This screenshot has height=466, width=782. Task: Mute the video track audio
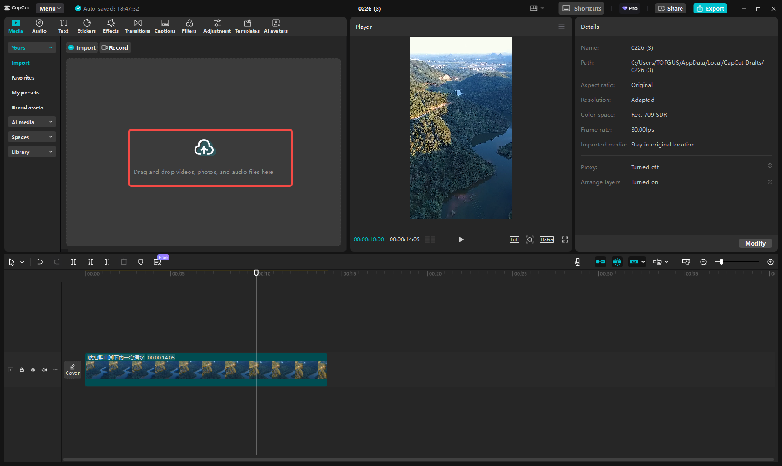coord(44,370)
